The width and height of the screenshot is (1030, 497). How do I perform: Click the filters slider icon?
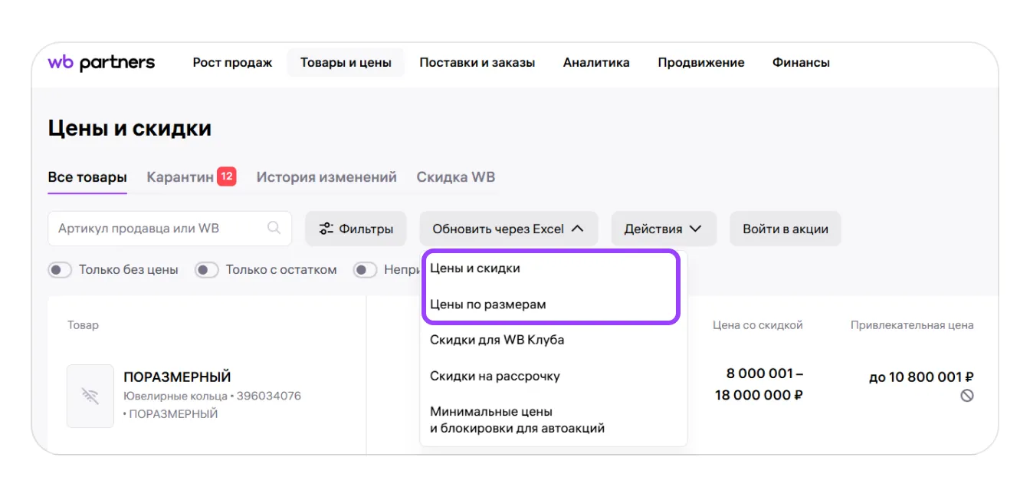(326, 229)
